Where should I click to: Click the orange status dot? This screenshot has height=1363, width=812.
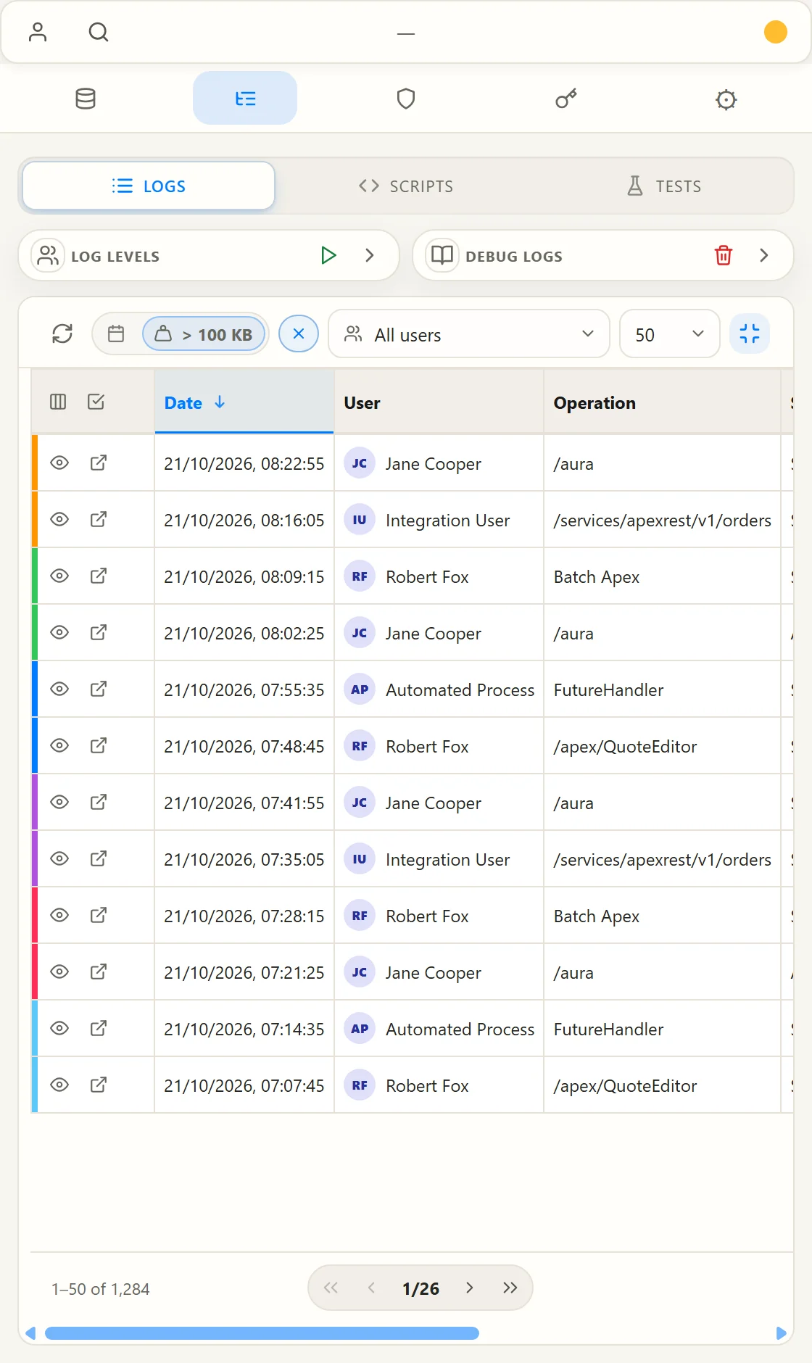click(x=776, y=32)
